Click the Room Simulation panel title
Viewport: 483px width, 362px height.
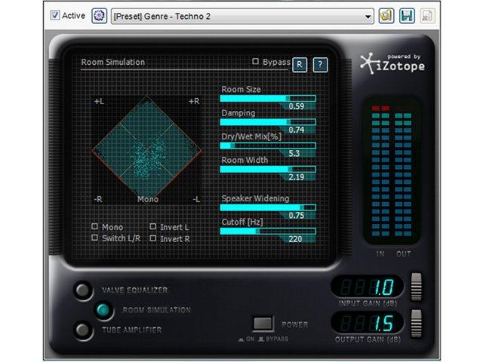[x=112, y=62]
